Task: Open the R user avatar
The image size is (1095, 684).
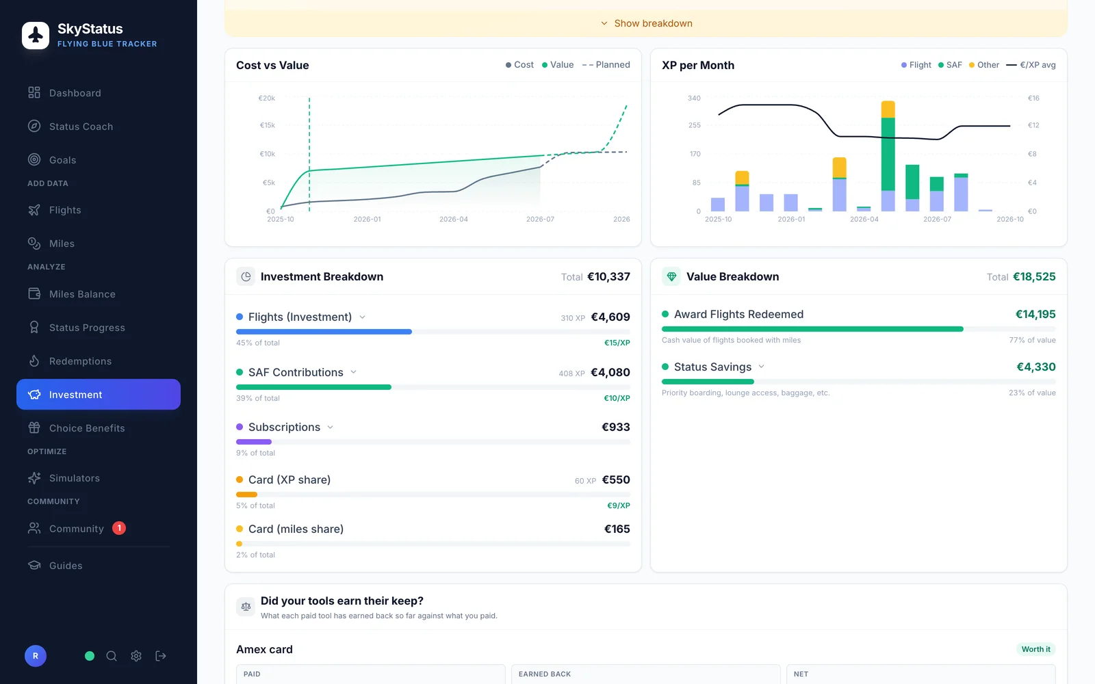Action: (36, 656)
